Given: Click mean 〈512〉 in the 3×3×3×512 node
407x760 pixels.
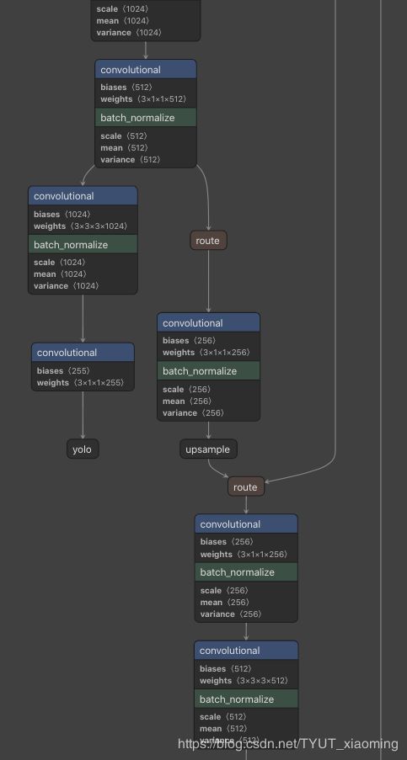Looking at the screenshot, I should tap(222, 729).
